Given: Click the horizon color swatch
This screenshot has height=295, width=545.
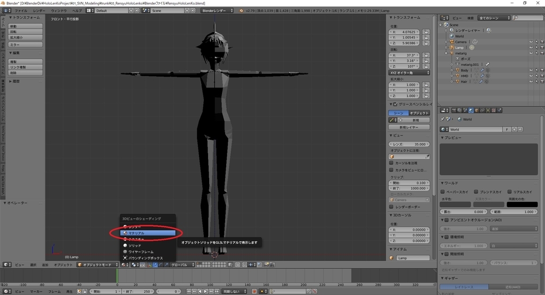Looking at the screenshot, I should [x=456, y=205].
